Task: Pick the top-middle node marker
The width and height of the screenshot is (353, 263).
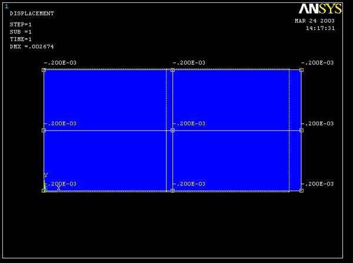Action: 172,70
